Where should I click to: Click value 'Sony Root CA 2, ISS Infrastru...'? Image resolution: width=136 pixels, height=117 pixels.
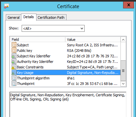[92, 45]
